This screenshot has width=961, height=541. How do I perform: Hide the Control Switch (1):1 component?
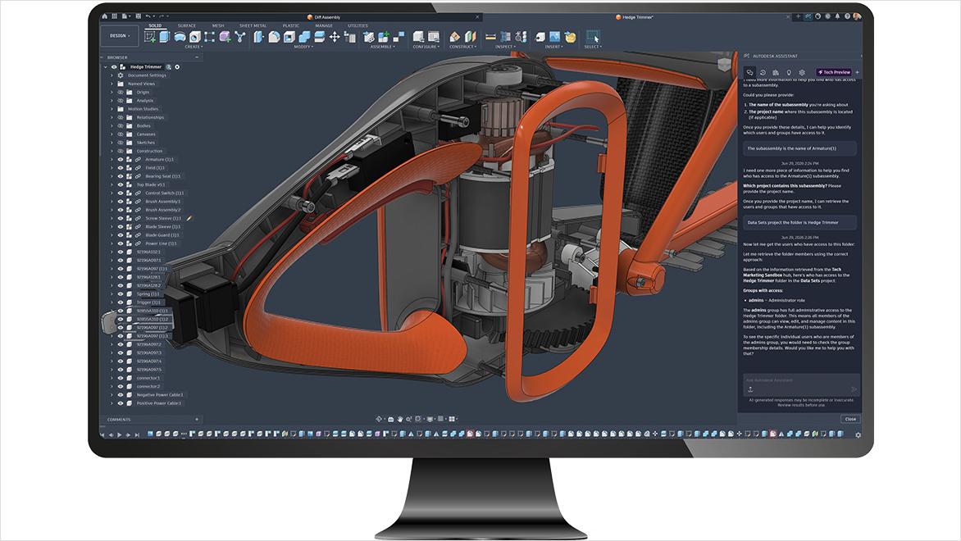tap(121, 193)
